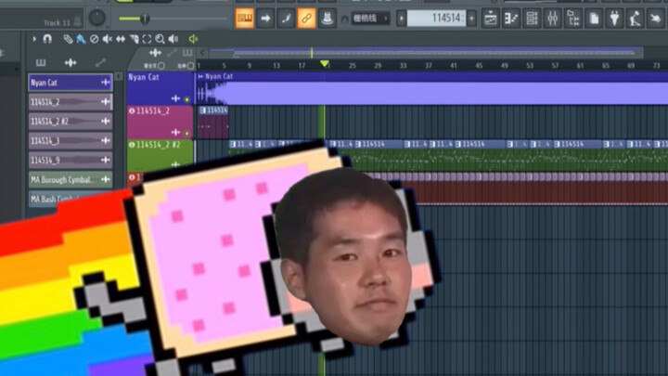668x376 pixels.
Task: Select the Slip double-arrow tool
Action: click(x=121, y=39)
